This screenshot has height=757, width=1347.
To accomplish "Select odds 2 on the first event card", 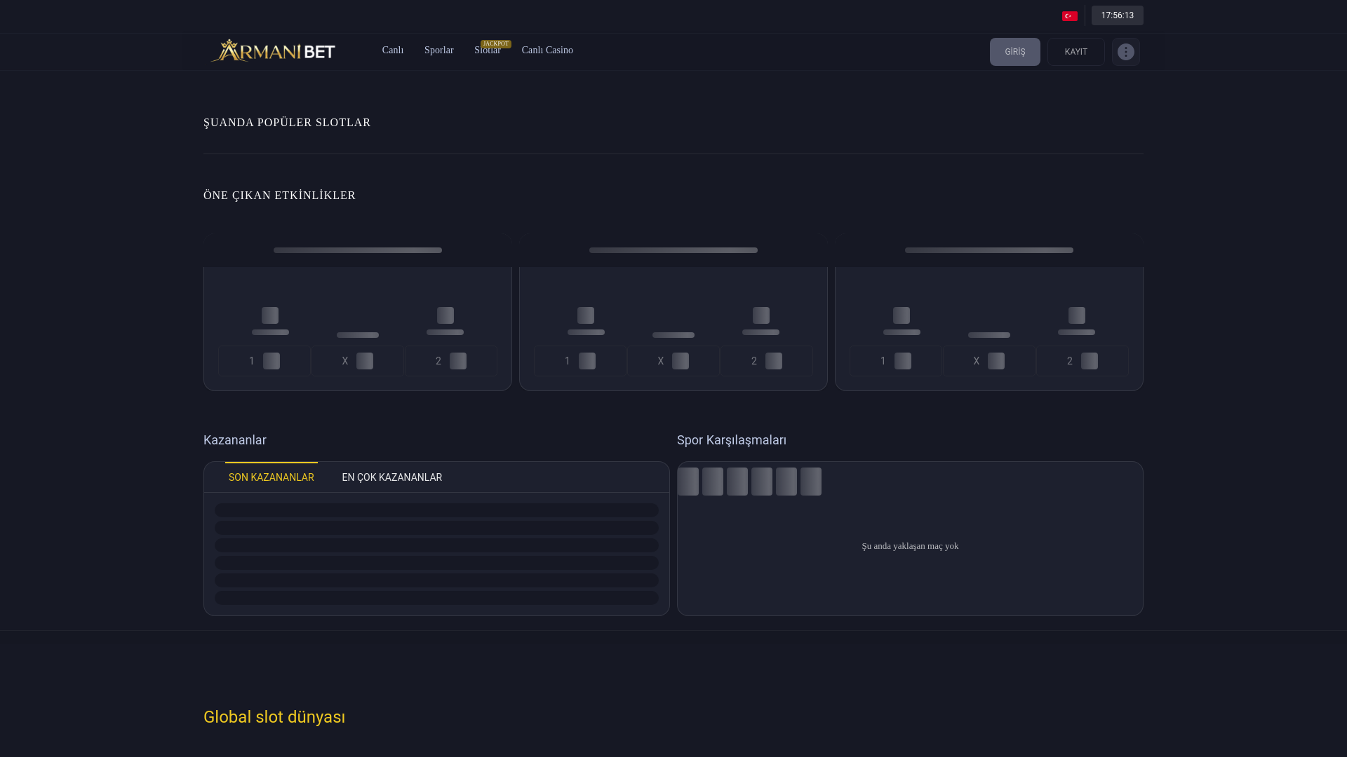I will [x=450, y=361].
